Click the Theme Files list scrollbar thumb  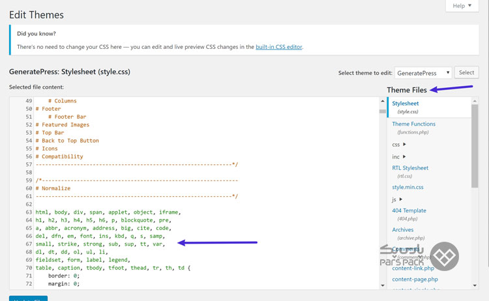click(475, 146)
